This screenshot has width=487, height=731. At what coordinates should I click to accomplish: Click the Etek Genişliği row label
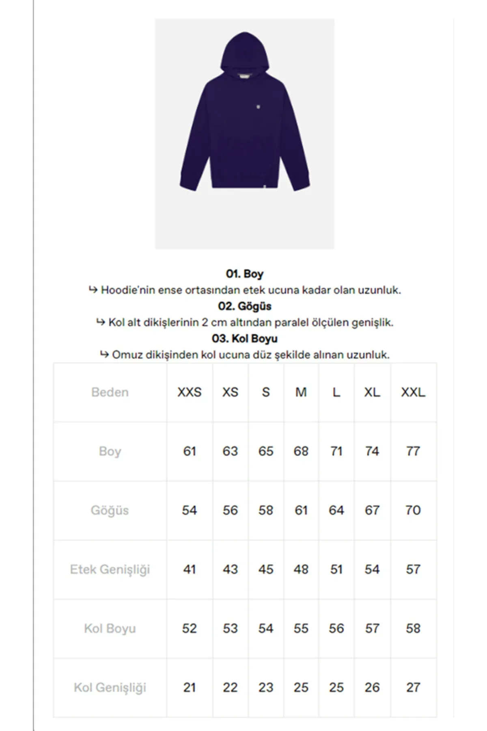click(110, 569)
